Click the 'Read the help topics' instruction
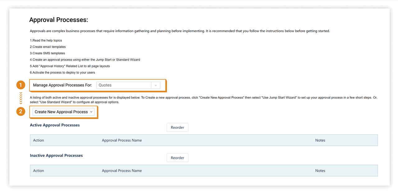This screenshot has height=193, width=398. [x=46, y=40]
